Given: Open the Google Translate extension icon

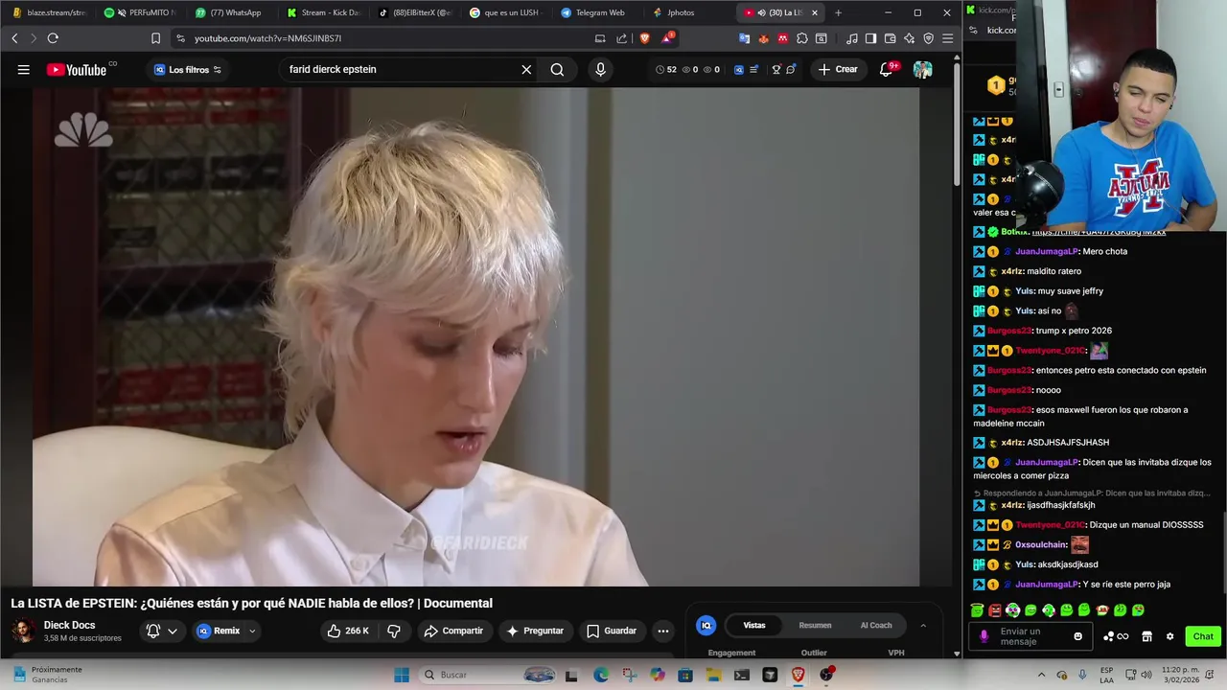Looking at the screenshot, I should 744,38.
